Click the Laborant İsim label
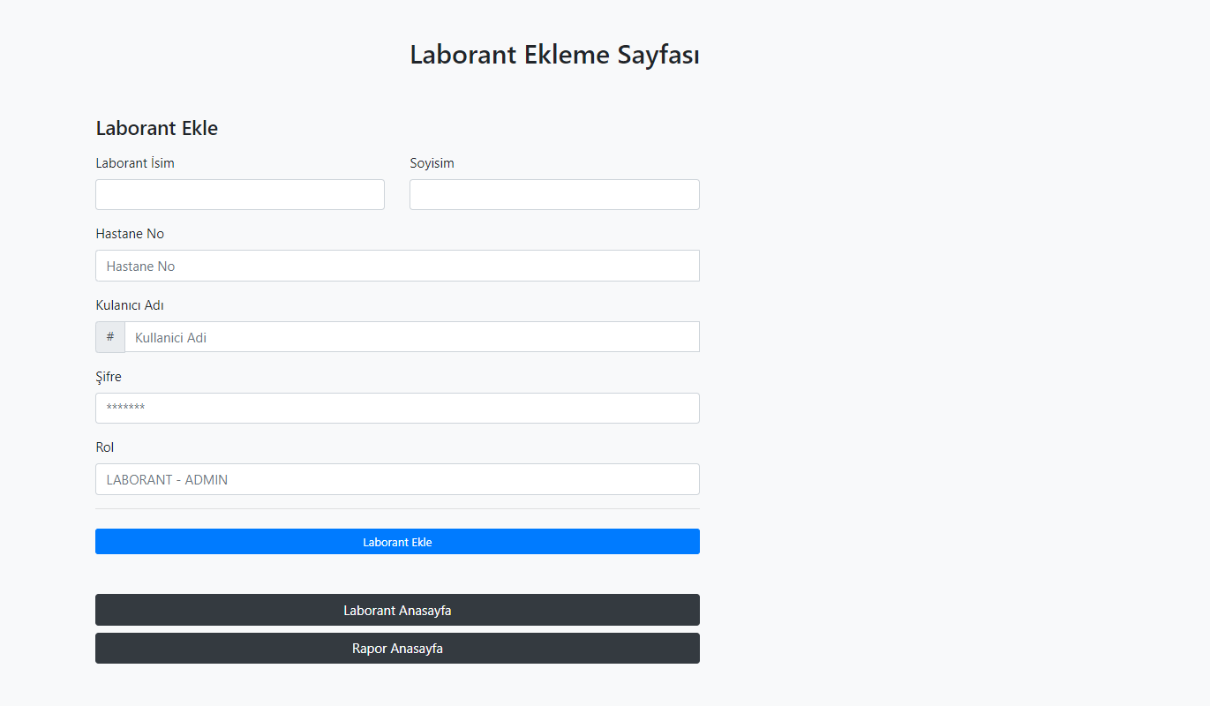Viewport: 1210px width, 706px height. pos(134,162)
